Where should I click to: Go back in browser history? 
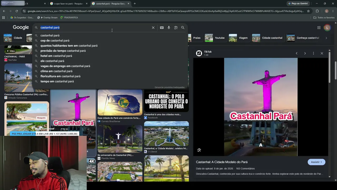point(4,11)
